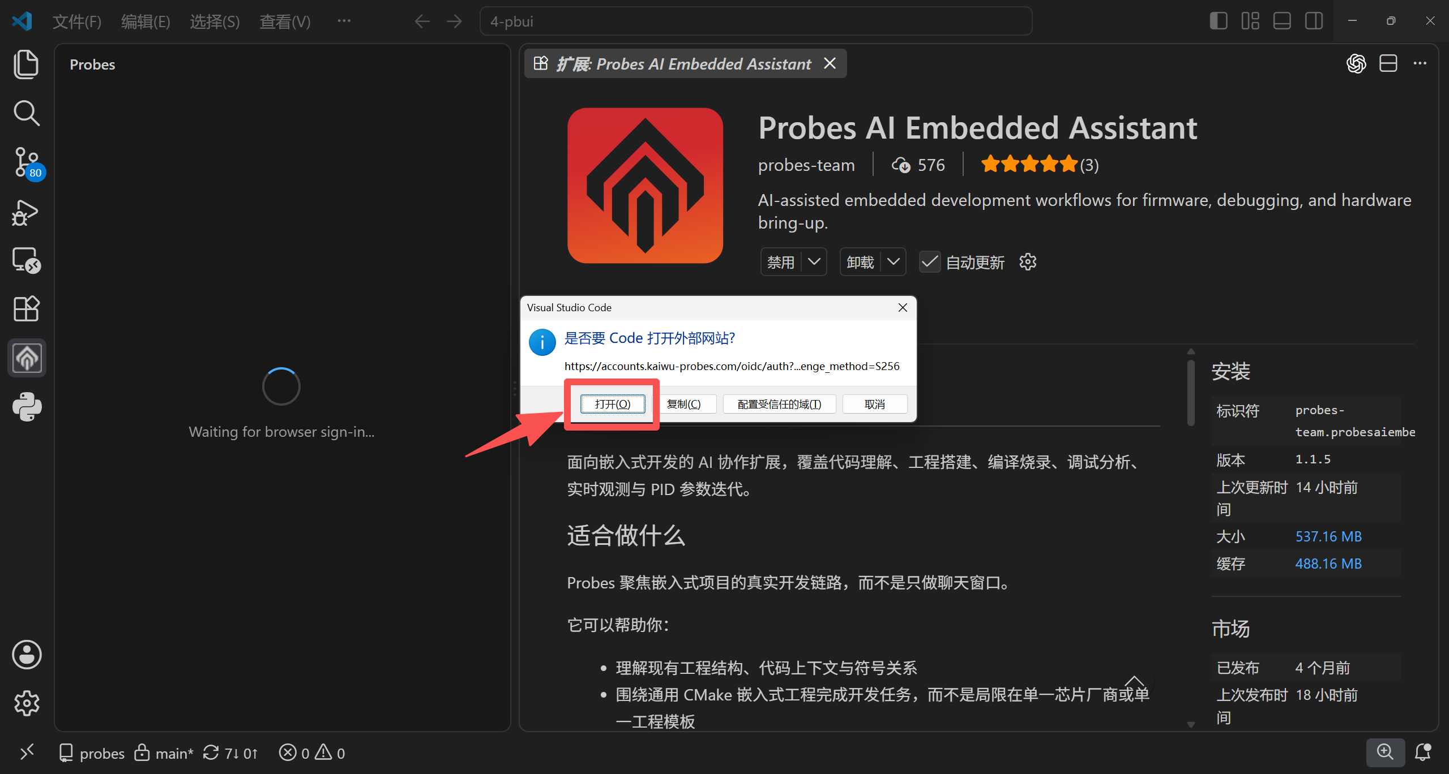
Task: Click the five-star rating (3)
Action: tap(1040, 165)
